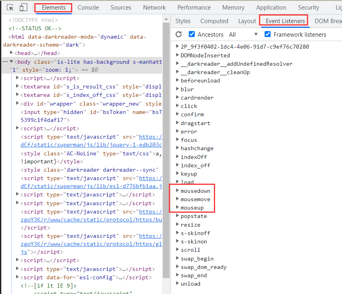Image resolution: width=342 pixels, height=294 pixels.
Task: Expand the click event listener
Action: [178, 106]
